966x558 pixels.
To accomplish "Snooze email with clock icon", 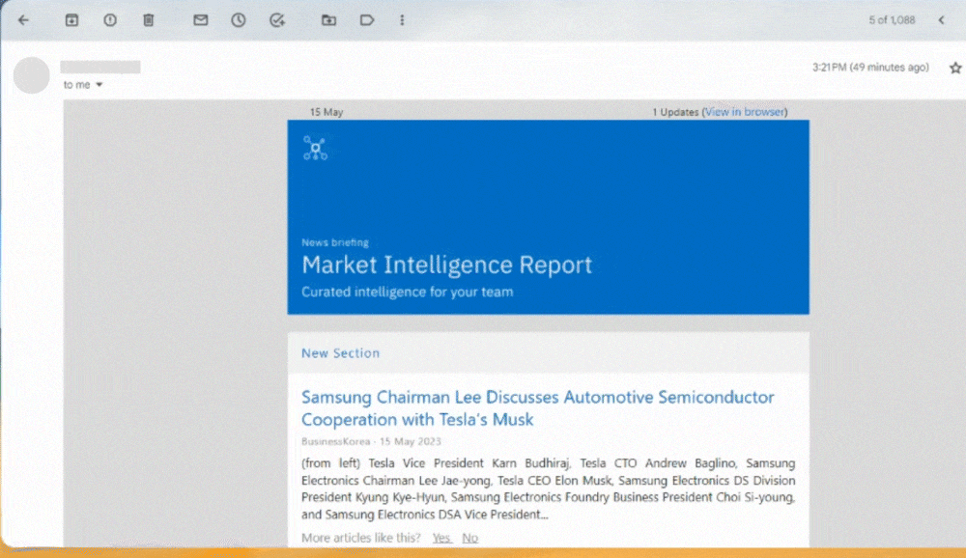I will pos(239,20).
